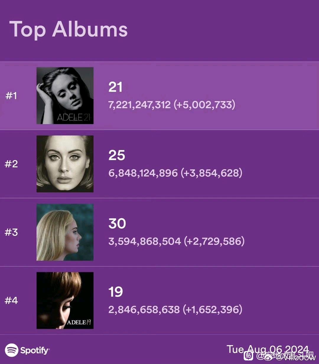The image size is (319, 364).
Task: Select the album title 21
Action: coord(115,87)
